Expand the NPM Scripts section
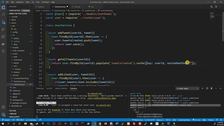Screen dimensions: 224x126 (x=20, y=117)
